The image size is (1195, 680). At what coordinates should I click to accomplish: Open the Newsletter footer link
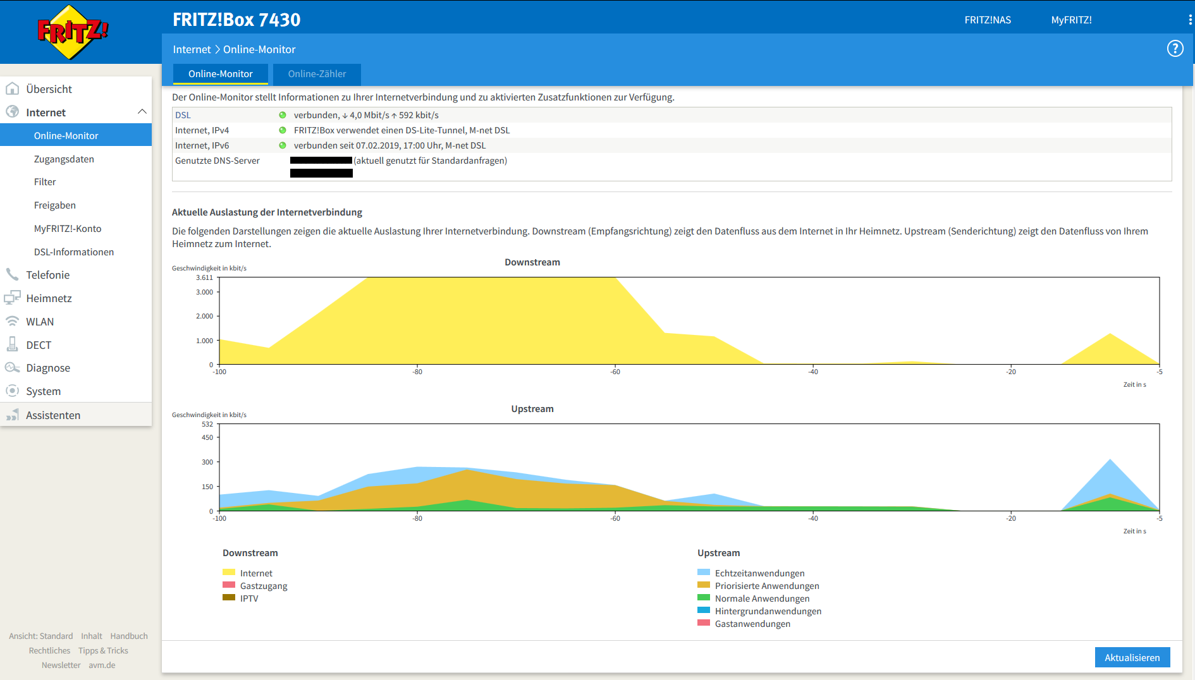(x=61, y=665)
